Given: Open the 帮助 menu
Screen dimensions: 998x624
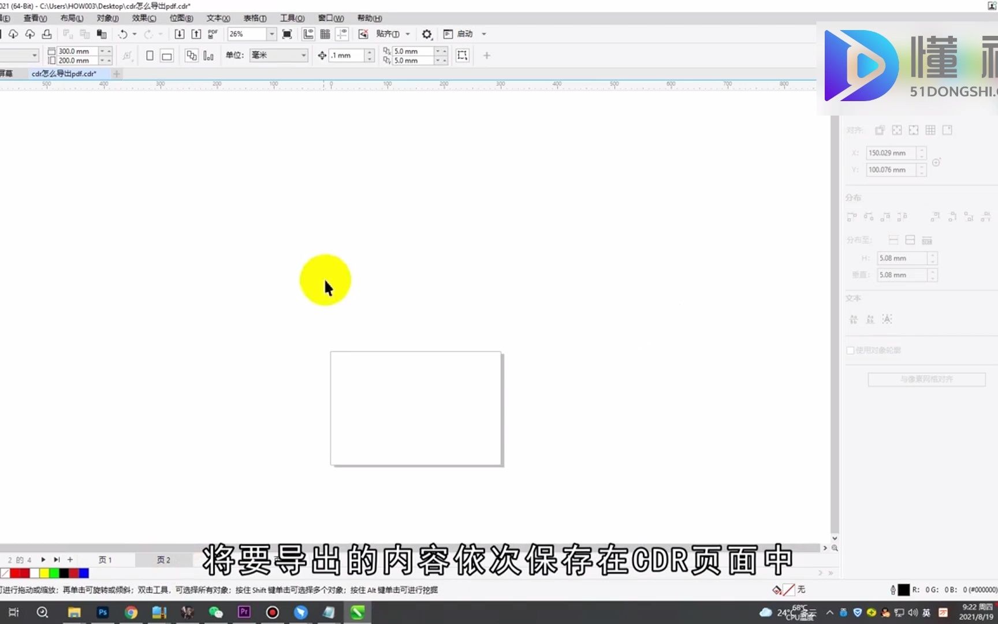Looking at the screenshot, I should tap(370, 18).
